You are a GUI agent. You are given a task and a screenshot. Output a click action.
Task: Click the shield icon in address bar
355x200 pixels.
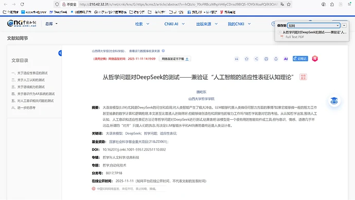click(x=57, y=4)
